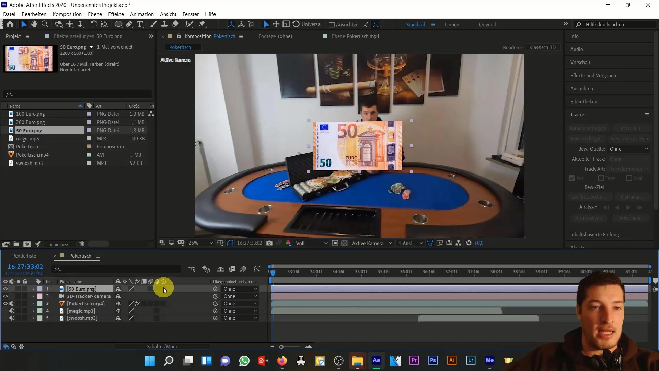The image size is (659, 371).
Task: Select the Pen tool
Action: click(x=129, y=24)
